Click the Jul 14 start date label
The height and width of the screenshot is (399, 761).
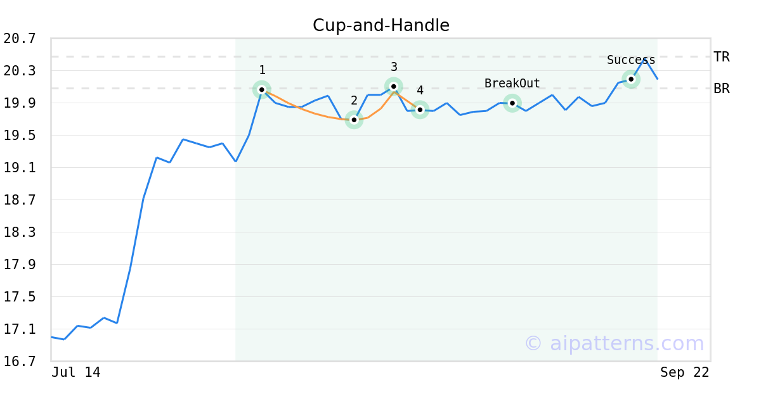coord(76,372)
